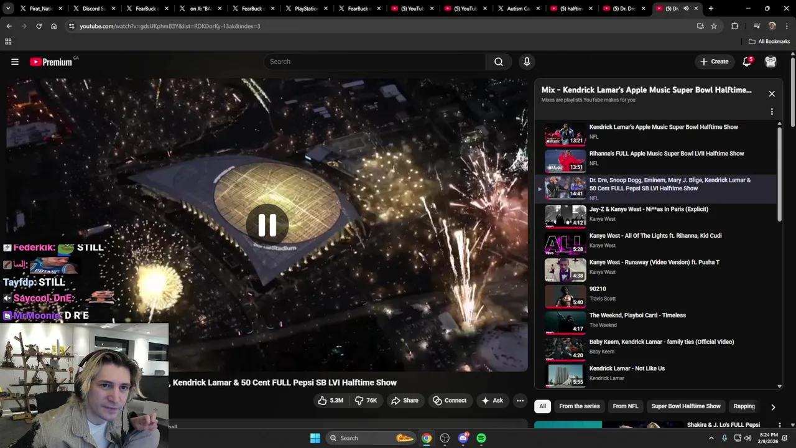Click the browser Back arrow

[x=9, y=26]
